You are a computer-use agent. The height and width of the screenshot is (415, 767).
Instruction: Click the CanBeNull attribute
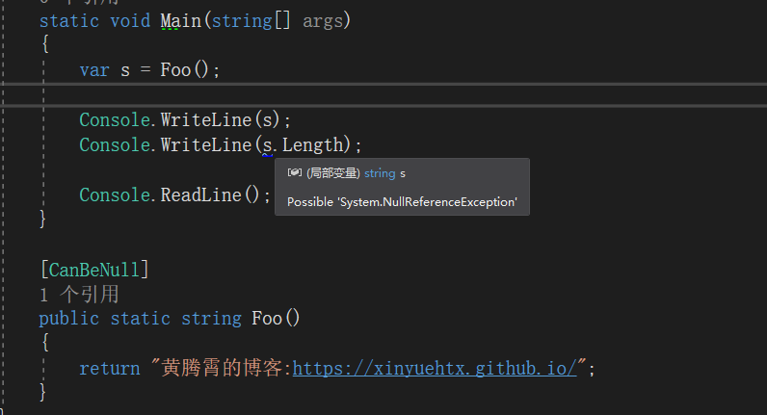click(94, 269)
